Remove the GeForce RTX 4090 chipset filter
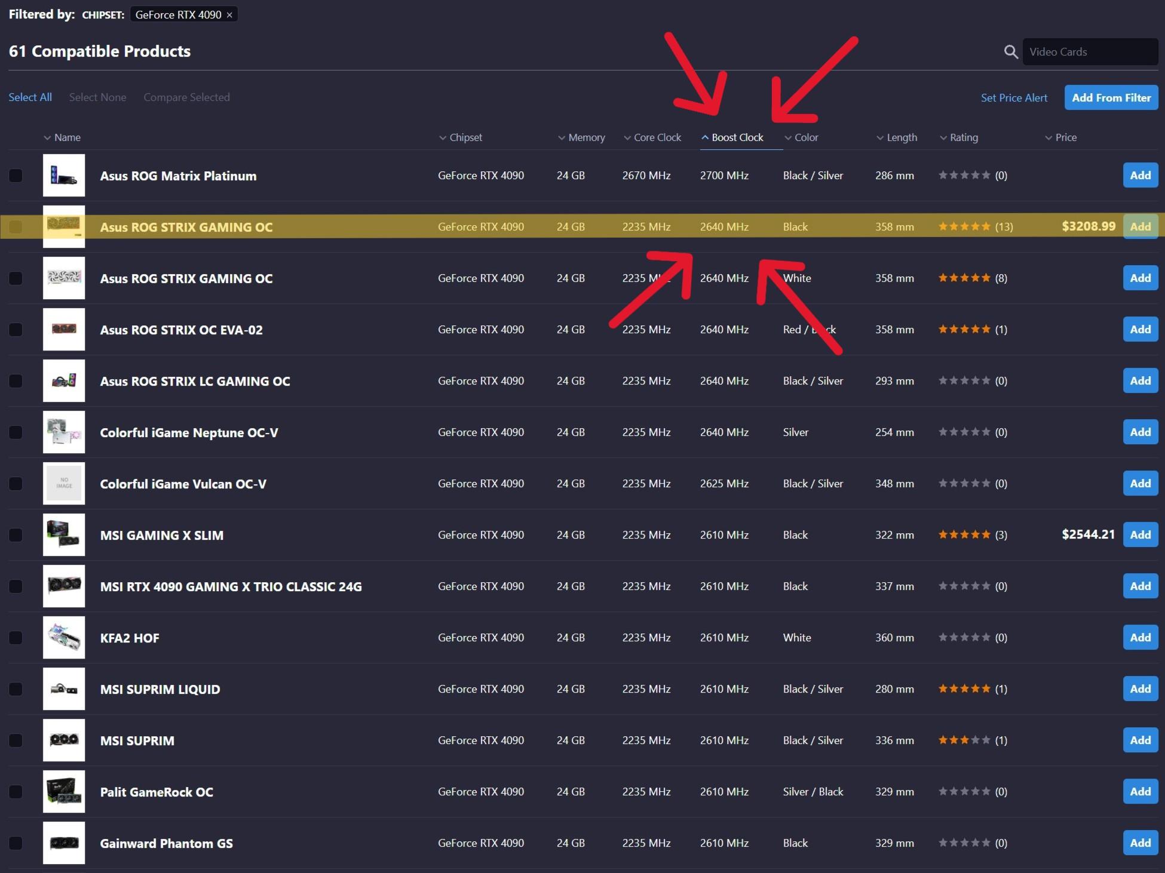The height and width of the screenshot is (873, 1165). [229, 15]
